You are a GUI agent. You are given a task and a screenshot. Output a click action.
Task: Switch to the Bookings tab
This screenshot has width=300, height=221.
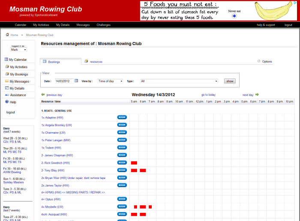coord(60,61)
